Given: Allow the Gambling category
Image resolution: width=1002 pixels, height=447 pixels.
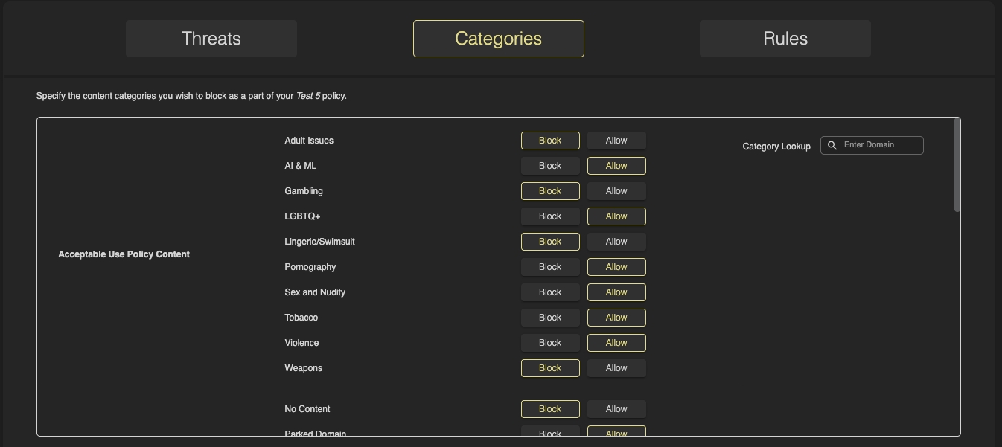Looking at the screenshot, I should (x=616, y=191).
